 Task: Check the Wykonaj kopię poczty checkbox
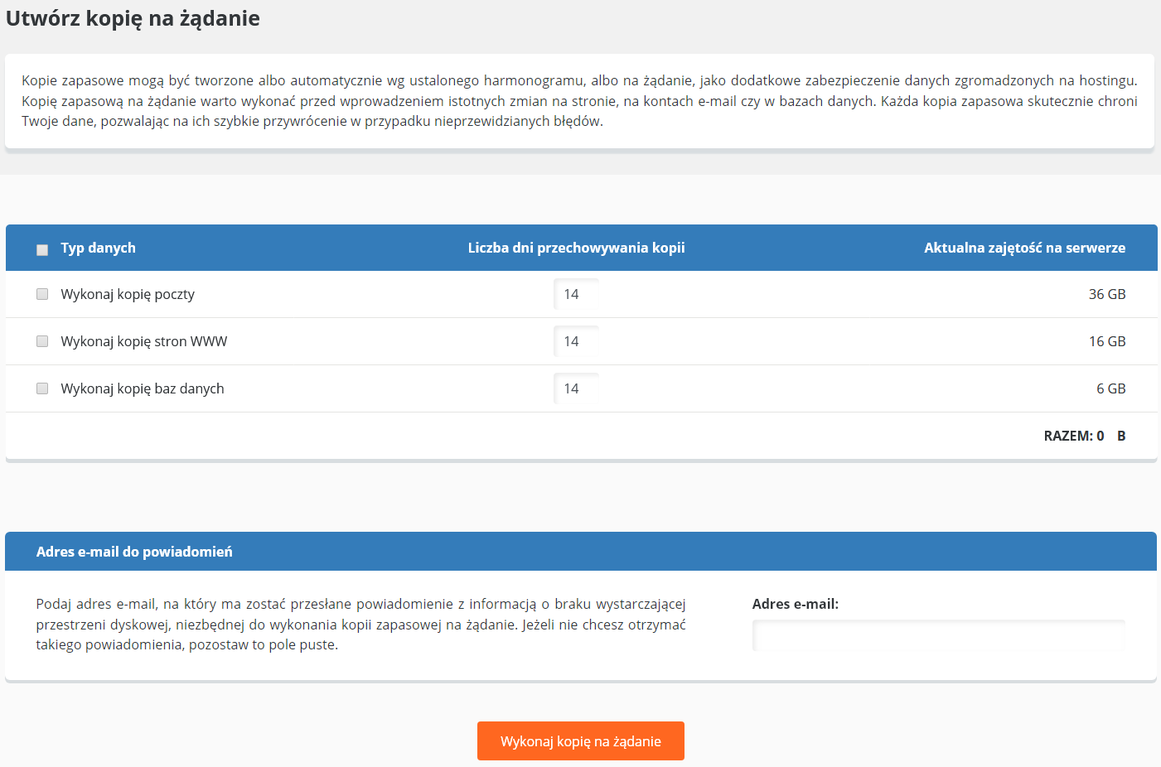pos(42,294)
